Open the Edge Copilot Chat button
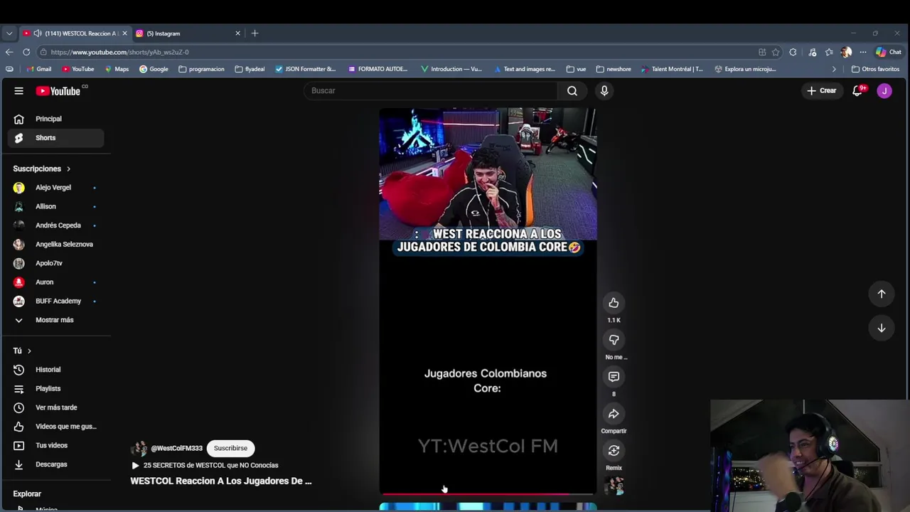This screenshot has height=512, width=910. click(x=889, y=52)
